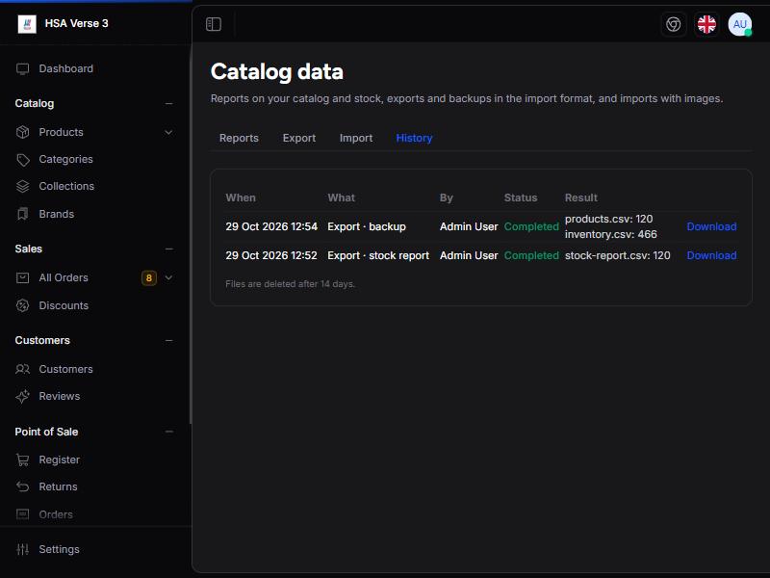Click the 'inventory.csv: 466' result line

click(611, 234)
